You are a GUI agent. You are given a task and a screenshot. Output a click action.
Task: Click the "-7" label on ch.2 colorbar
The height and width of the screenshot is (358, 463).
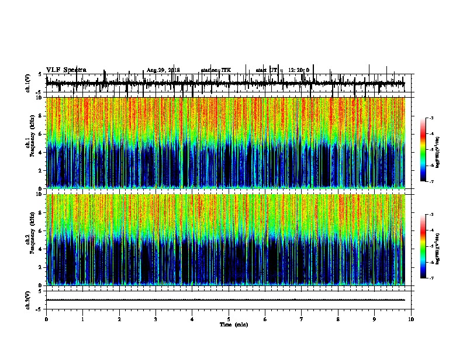coord(431,278)
